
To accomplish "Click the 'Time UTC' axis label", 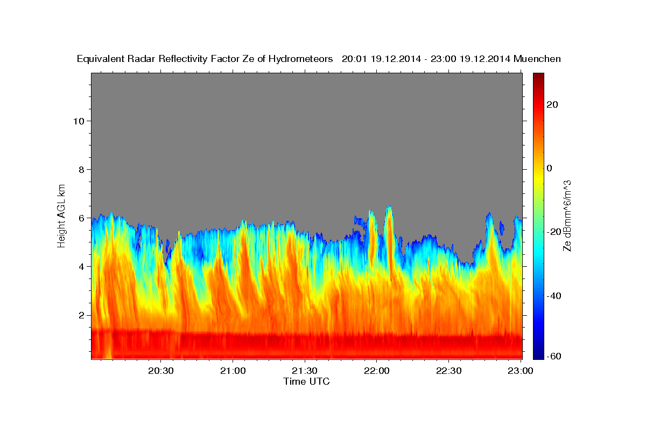I will (x=306, y=381).
